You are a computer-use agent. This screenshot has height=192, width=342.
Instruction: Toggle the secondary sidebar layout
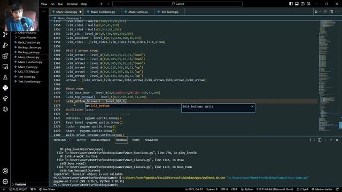tap(302, 4)
